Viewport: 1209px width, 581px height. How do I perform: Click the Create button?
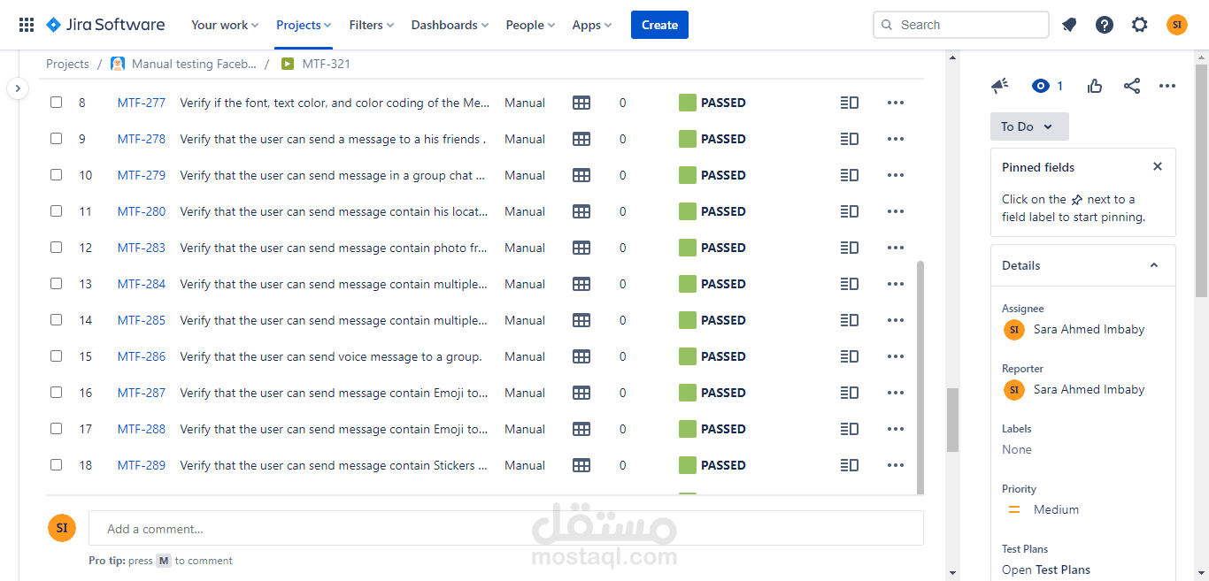click(659, 25)
